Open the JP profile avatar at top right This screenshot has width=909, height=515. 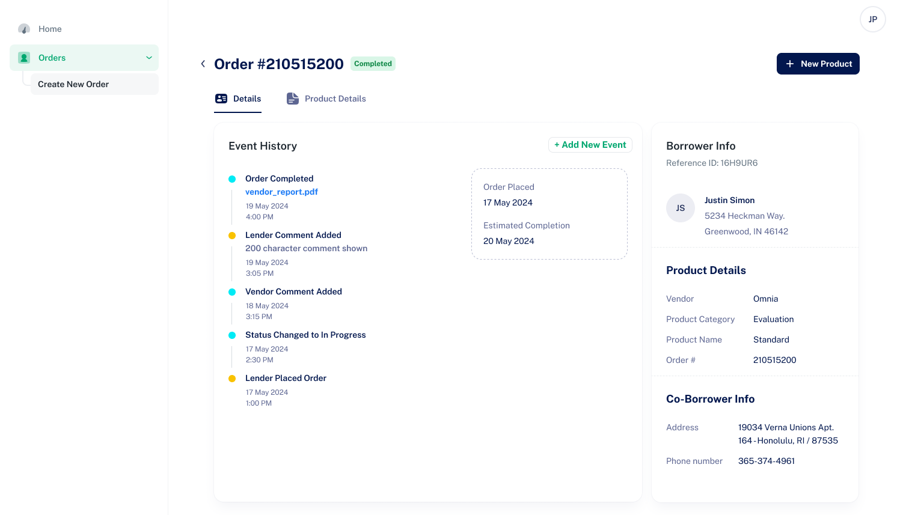(x=872, y=19)
